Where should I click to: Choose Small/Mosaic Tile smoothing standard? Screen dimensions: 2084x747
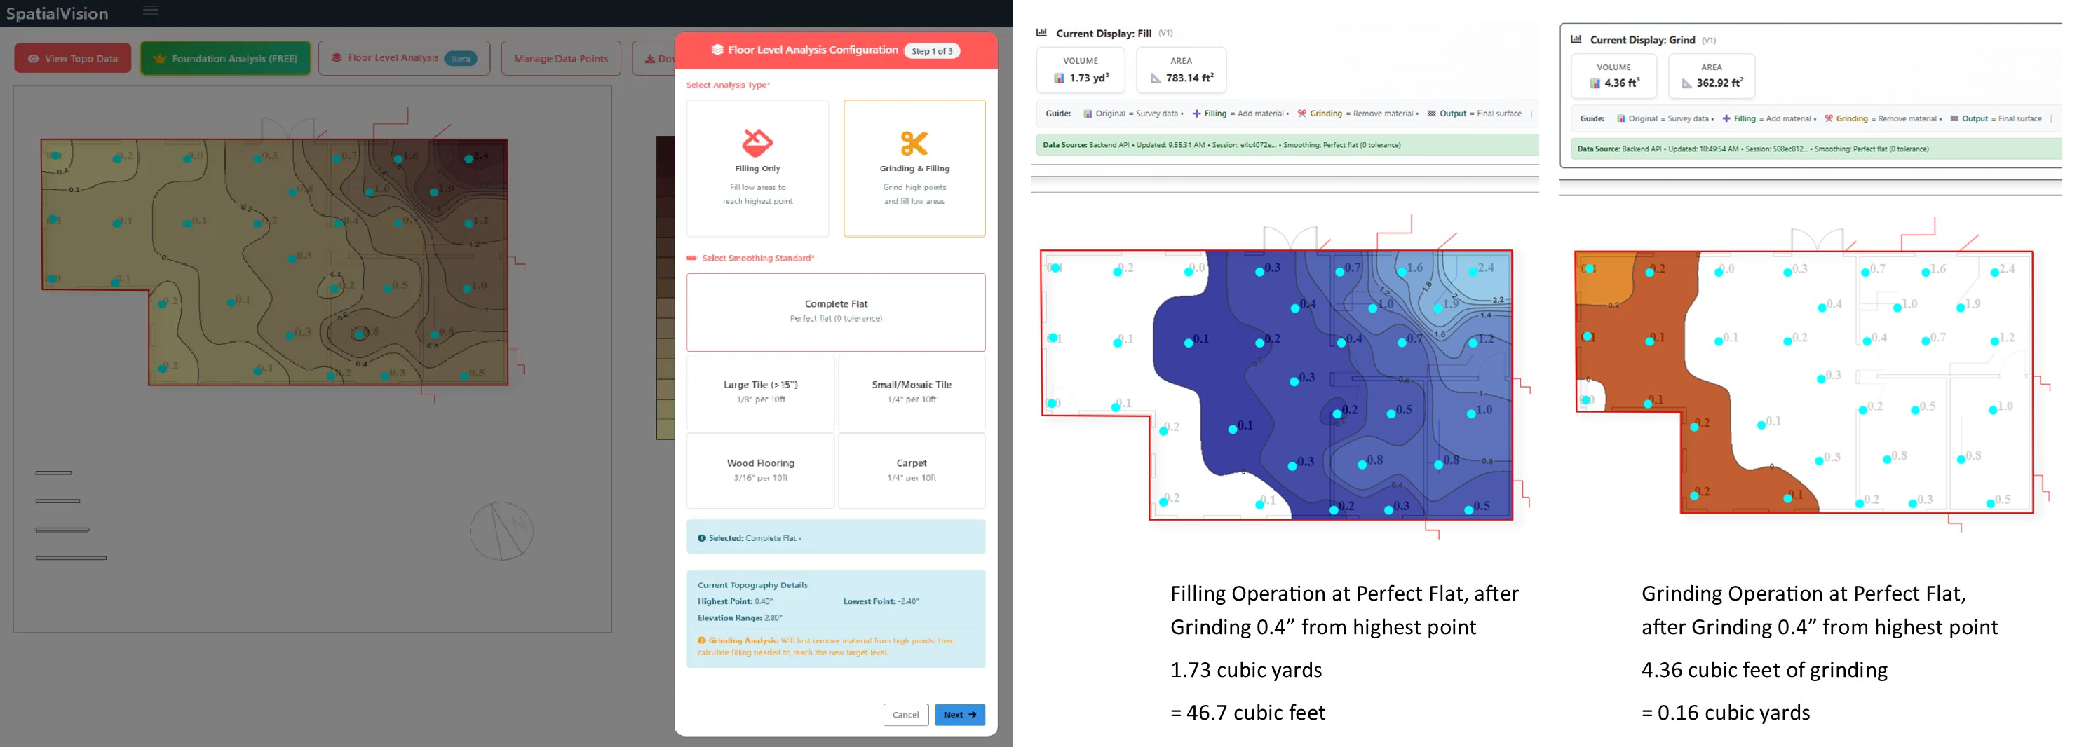click(x=912, y=392)
